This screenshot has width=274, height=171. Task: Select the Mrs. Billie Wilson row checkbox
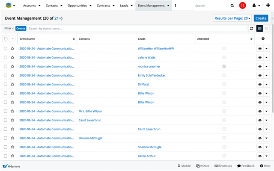point(6,111)
